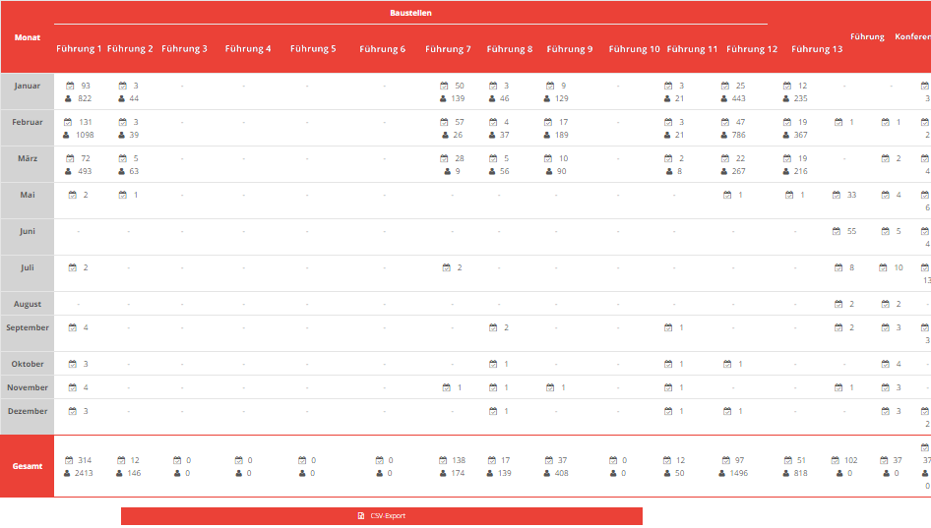Click the calendar icon beside 93 in Januar

click(x=69, y=87)
